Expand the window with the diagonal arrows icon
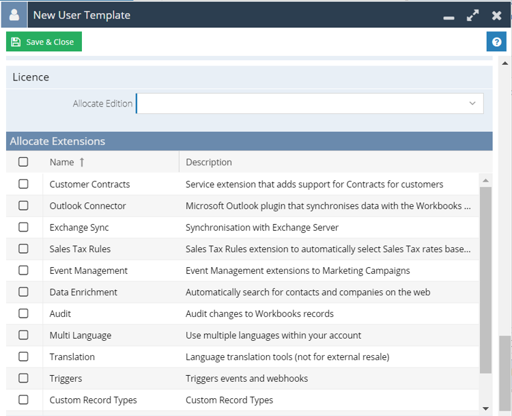This screenshot has height=416, width=512. click(472, 15)
